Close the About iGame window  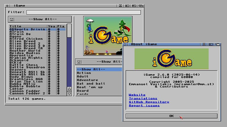tap(125, 44)
